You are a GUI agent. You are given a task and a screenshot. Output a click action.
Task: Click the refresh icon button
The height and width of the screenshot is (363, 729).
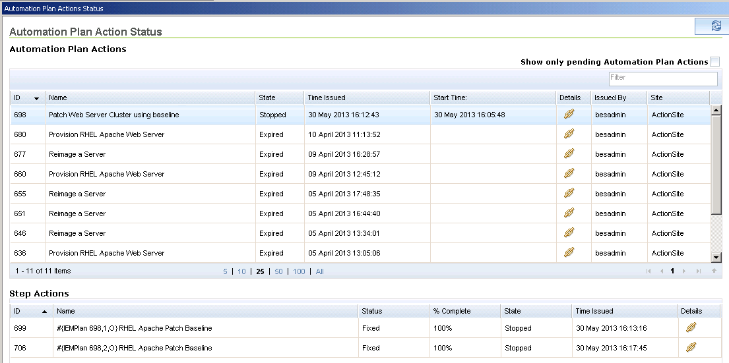click(716, 26)
